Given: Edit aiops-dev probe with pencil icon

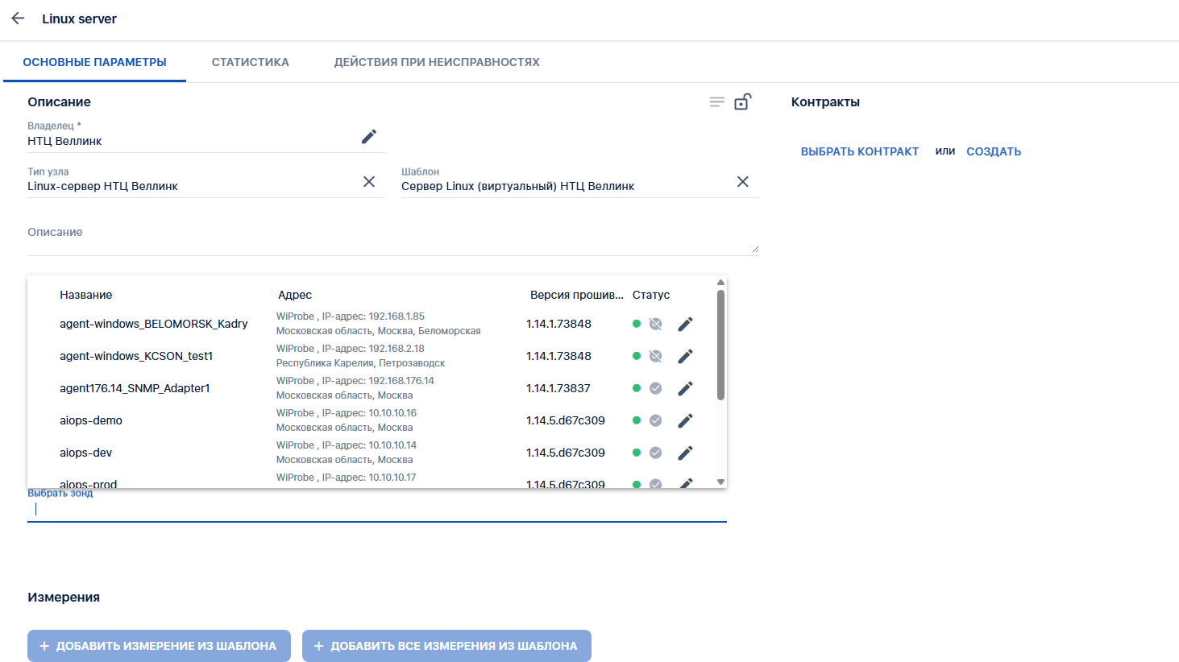Looking at the screenshot, I should (685, 453).
